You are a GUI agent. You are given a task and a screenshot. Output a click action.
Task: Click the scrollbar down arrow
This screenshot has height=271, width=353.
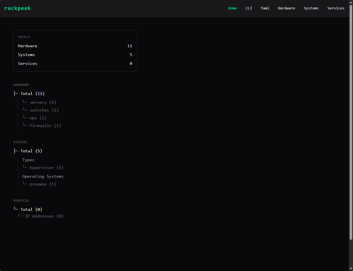click(x=351, y=268)
